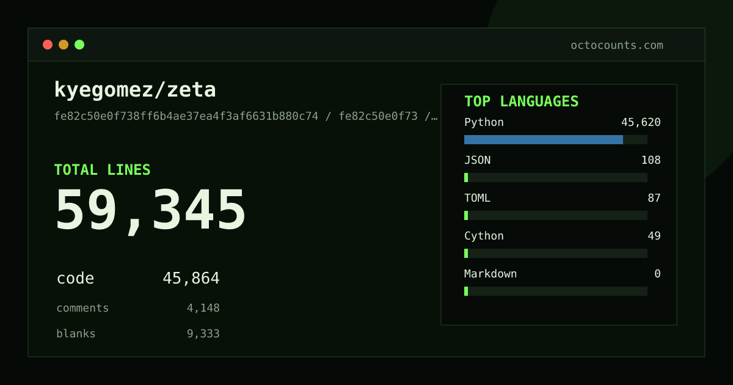Click the Python language label
The image size is (733, 385).
(484, 122)
